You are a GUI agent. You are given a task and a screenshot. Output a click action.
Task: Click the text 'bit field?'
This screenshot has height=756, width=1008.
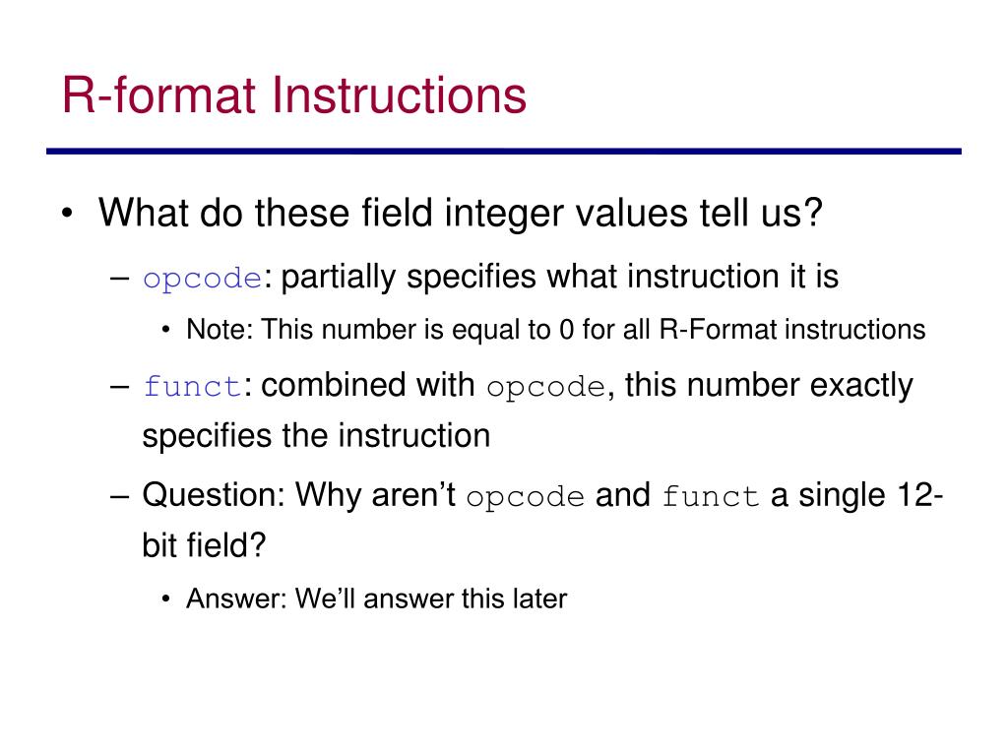click(204, 545)
